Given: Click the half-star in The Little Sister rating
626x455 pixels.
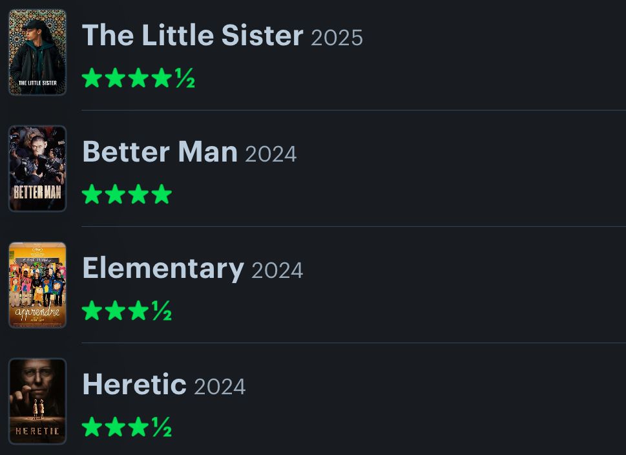Looking at the screenshot, I should pyautogui.click(x=185, y=78).
